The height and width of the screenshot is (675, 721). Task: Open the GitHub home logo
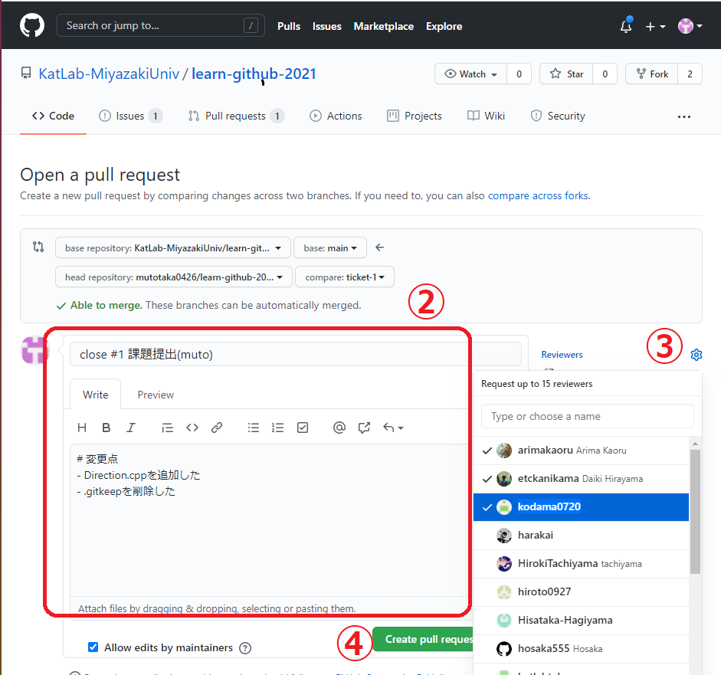tap(31, 26)
